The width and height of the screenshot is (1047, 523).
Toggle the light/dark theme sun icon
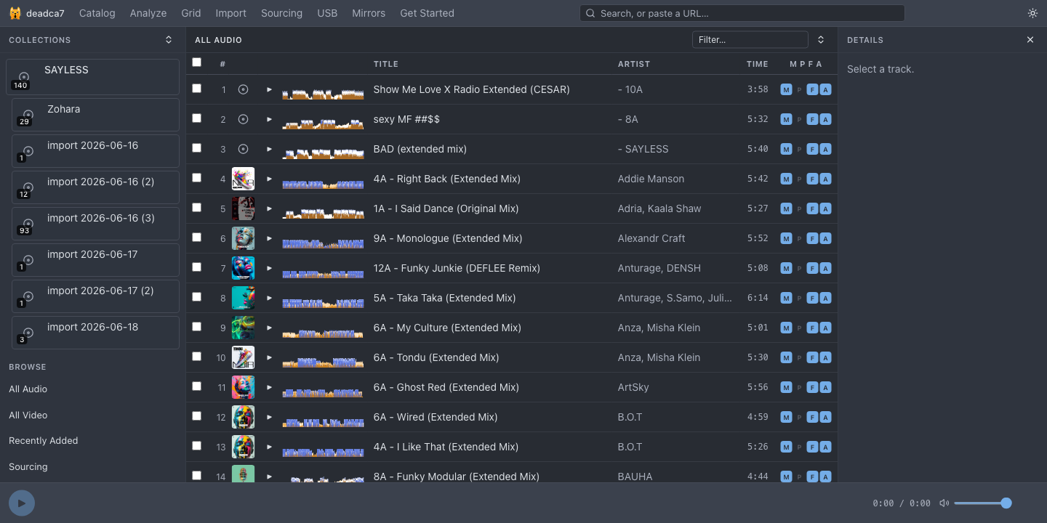click(x=1032, y=13)
